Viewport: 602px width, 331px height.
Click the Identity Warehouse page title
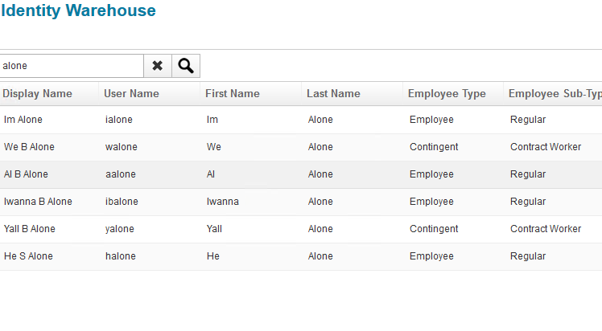point(78,11)
